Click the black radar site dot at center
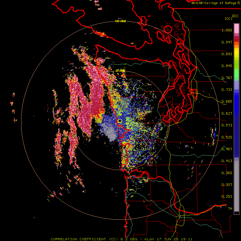The height and width of the screenshot is (241, 241). pos(120,121)
